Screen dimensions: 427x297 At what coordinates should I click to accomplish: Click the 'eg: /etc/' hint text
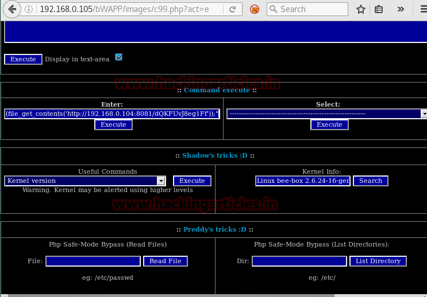click(x=322, y=278)
